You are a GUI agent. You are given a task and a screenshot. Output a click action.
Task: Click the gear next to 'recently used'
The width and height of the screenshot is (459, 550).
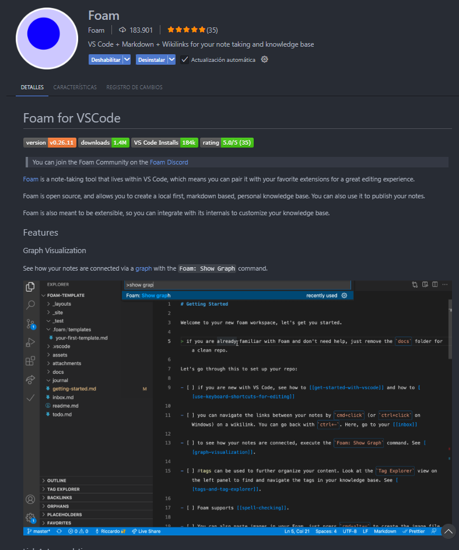tap(344, 295)
